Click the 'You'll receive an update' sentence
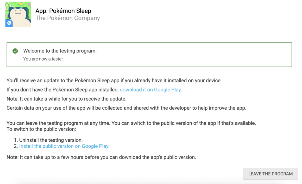 [x=114, y=80]
